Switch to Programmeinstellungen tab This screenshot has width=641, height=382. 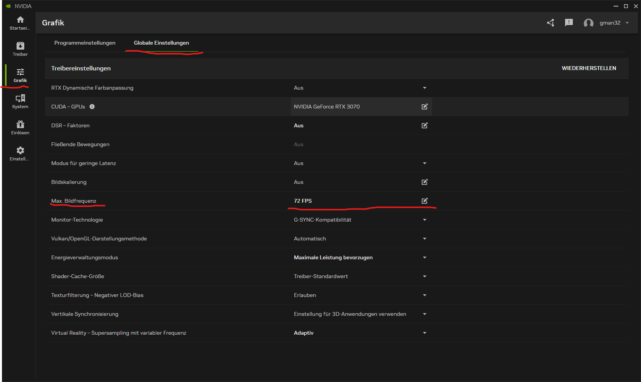(85, 43)
